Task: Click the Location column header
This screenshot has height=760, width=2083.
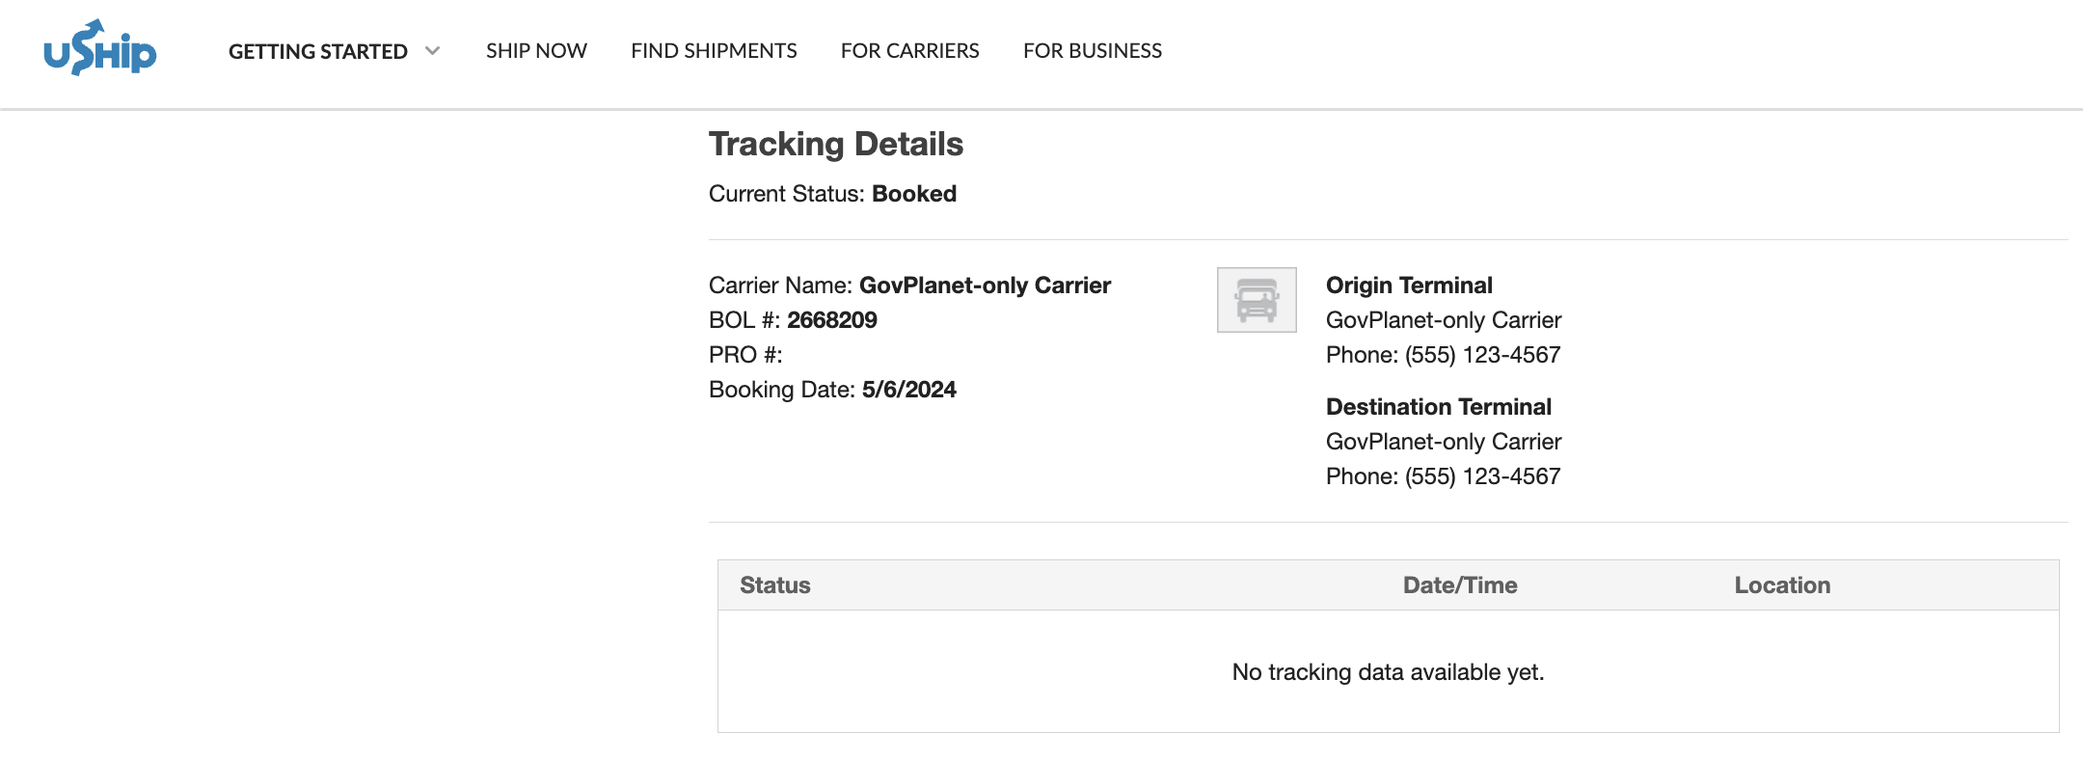Action: click(1782, 585)
